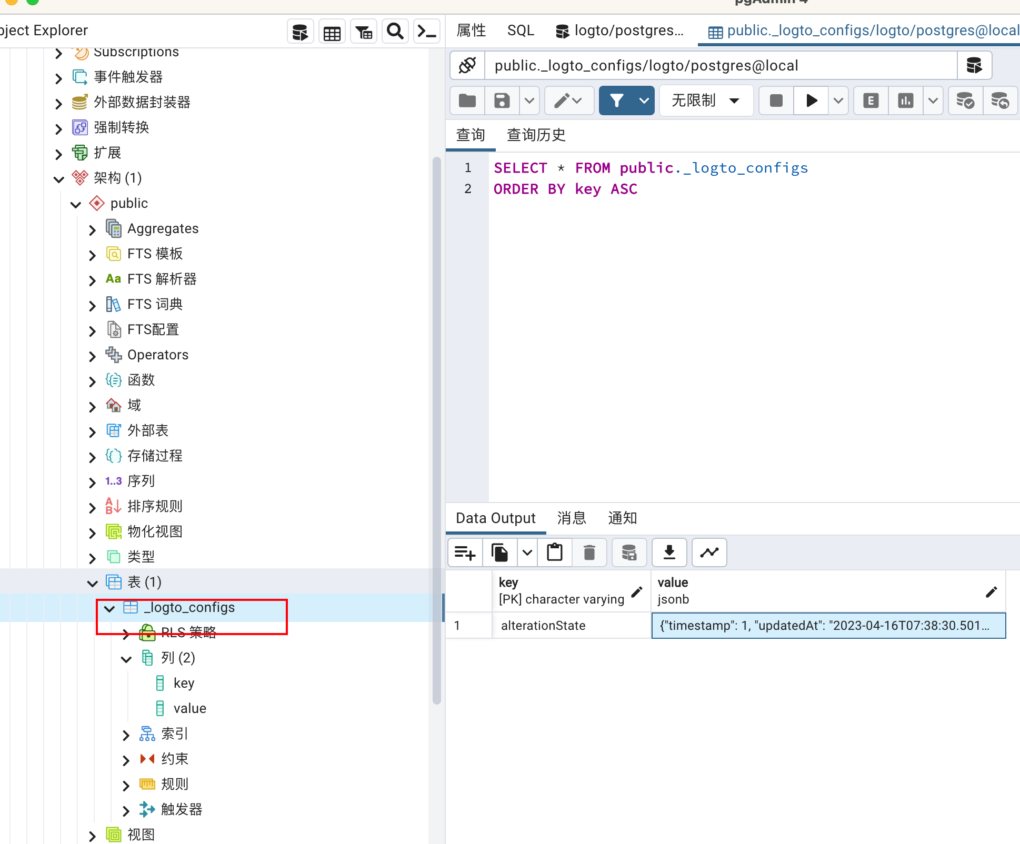Click the View Data table icon in explorer
Image resolution: width=1020 pixels, height=844 pixels.
coord(332,32)
